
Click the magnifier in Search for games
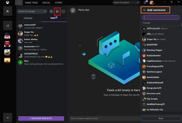click(138, 2)
